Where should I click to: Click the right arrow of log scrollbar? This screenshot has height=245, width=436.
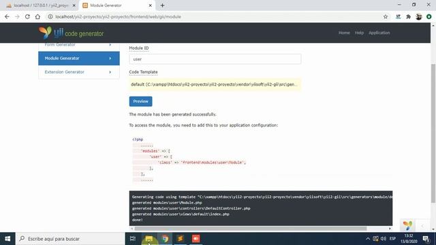pyautogui.click(x=390, y=229)
